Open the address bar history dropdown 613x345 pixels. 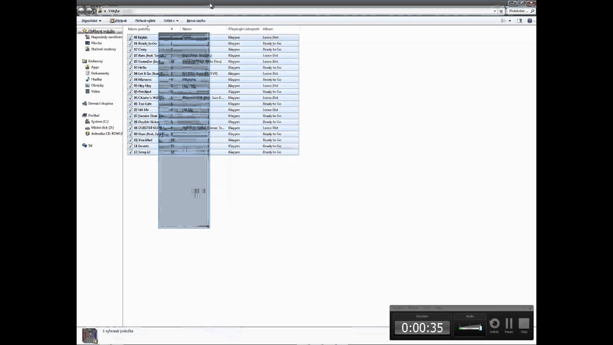(495, 11)
